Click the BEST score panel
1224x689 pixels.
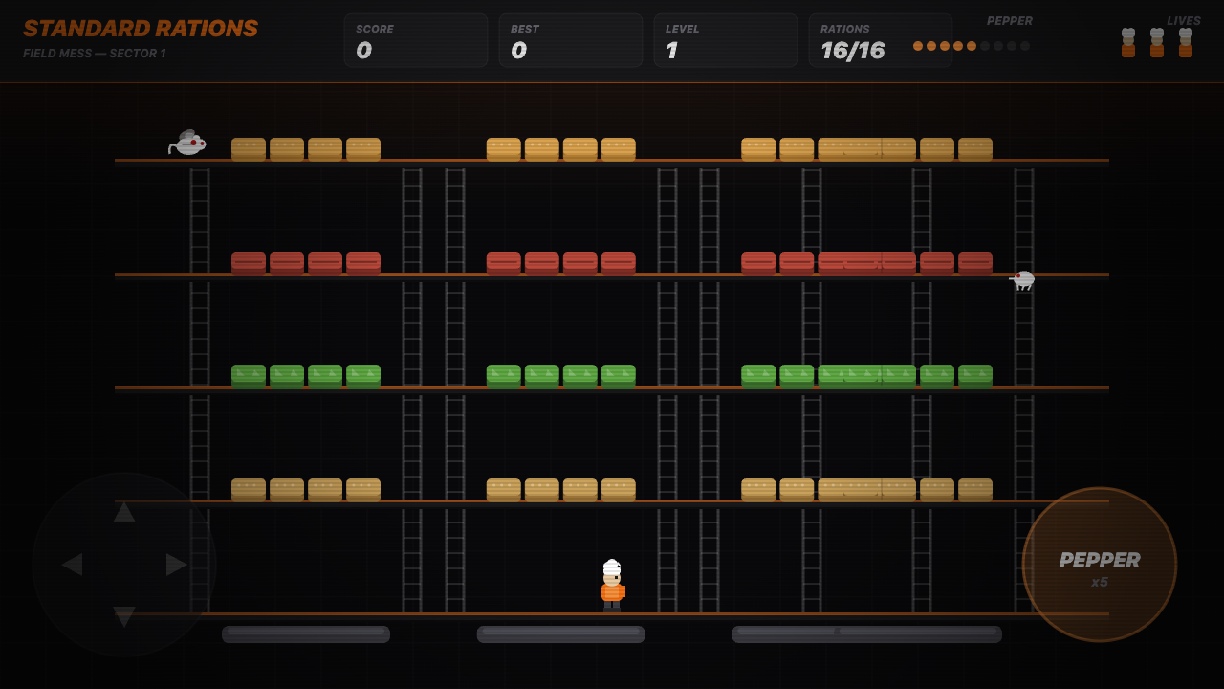pos(571,40)
